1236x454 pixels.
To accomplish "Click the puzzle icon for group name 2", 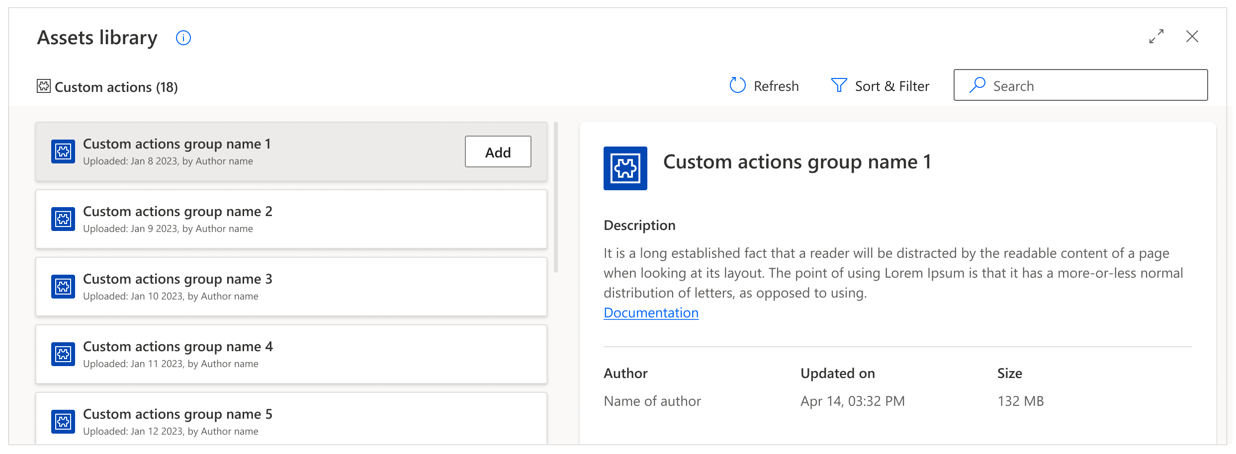I will [63, 219].
